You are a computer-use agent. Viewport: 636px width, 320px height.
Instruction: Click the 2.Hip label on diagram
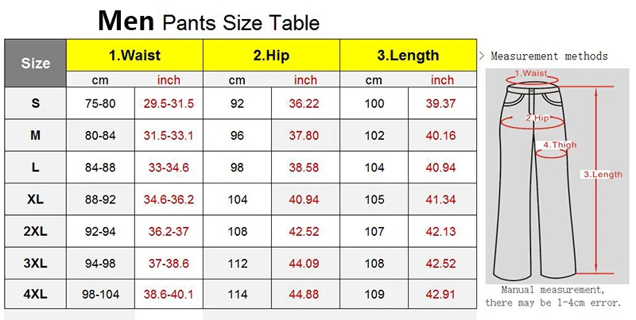click(537, 118)
